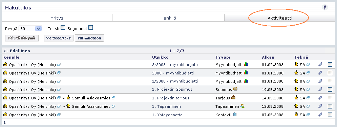This screenshot has height=127, width=337.
Task: Click person icon before Samuli Asiakasmies in Tapaaminen row
Action: pos(68,106)
